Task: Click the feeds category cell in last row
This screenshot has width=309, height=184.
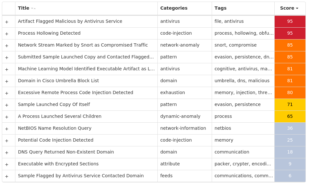Action: 166,176
